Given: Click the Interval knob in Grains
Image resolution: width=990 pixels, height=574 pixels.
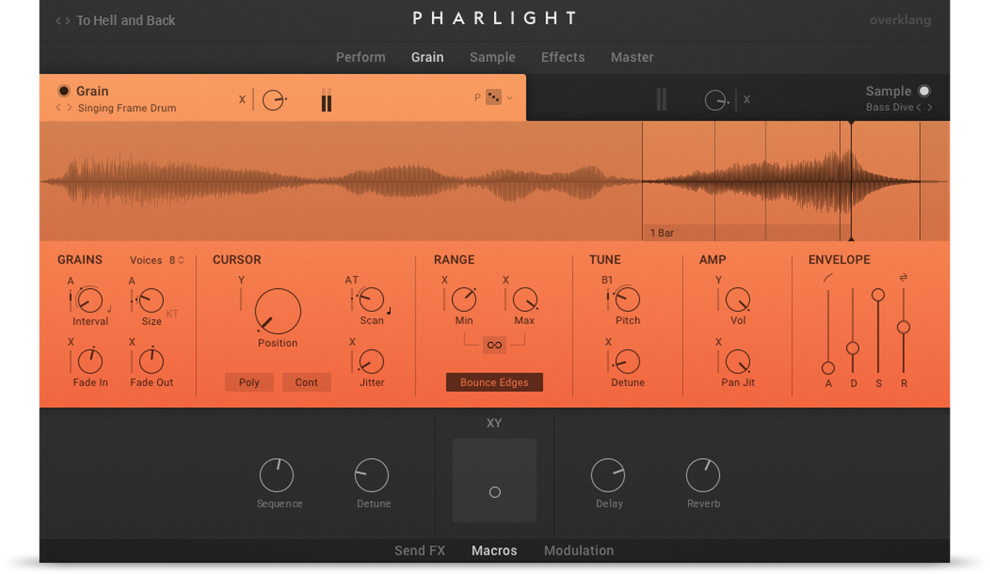Looking at the screenshot, I should tap(90, 300).
